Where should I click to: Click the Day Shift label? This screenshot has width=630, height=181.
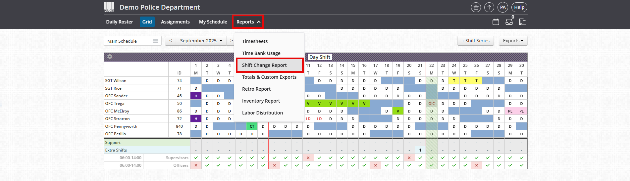(320, 57)
